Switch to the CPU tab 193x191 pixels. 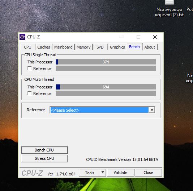coord(27,47)
